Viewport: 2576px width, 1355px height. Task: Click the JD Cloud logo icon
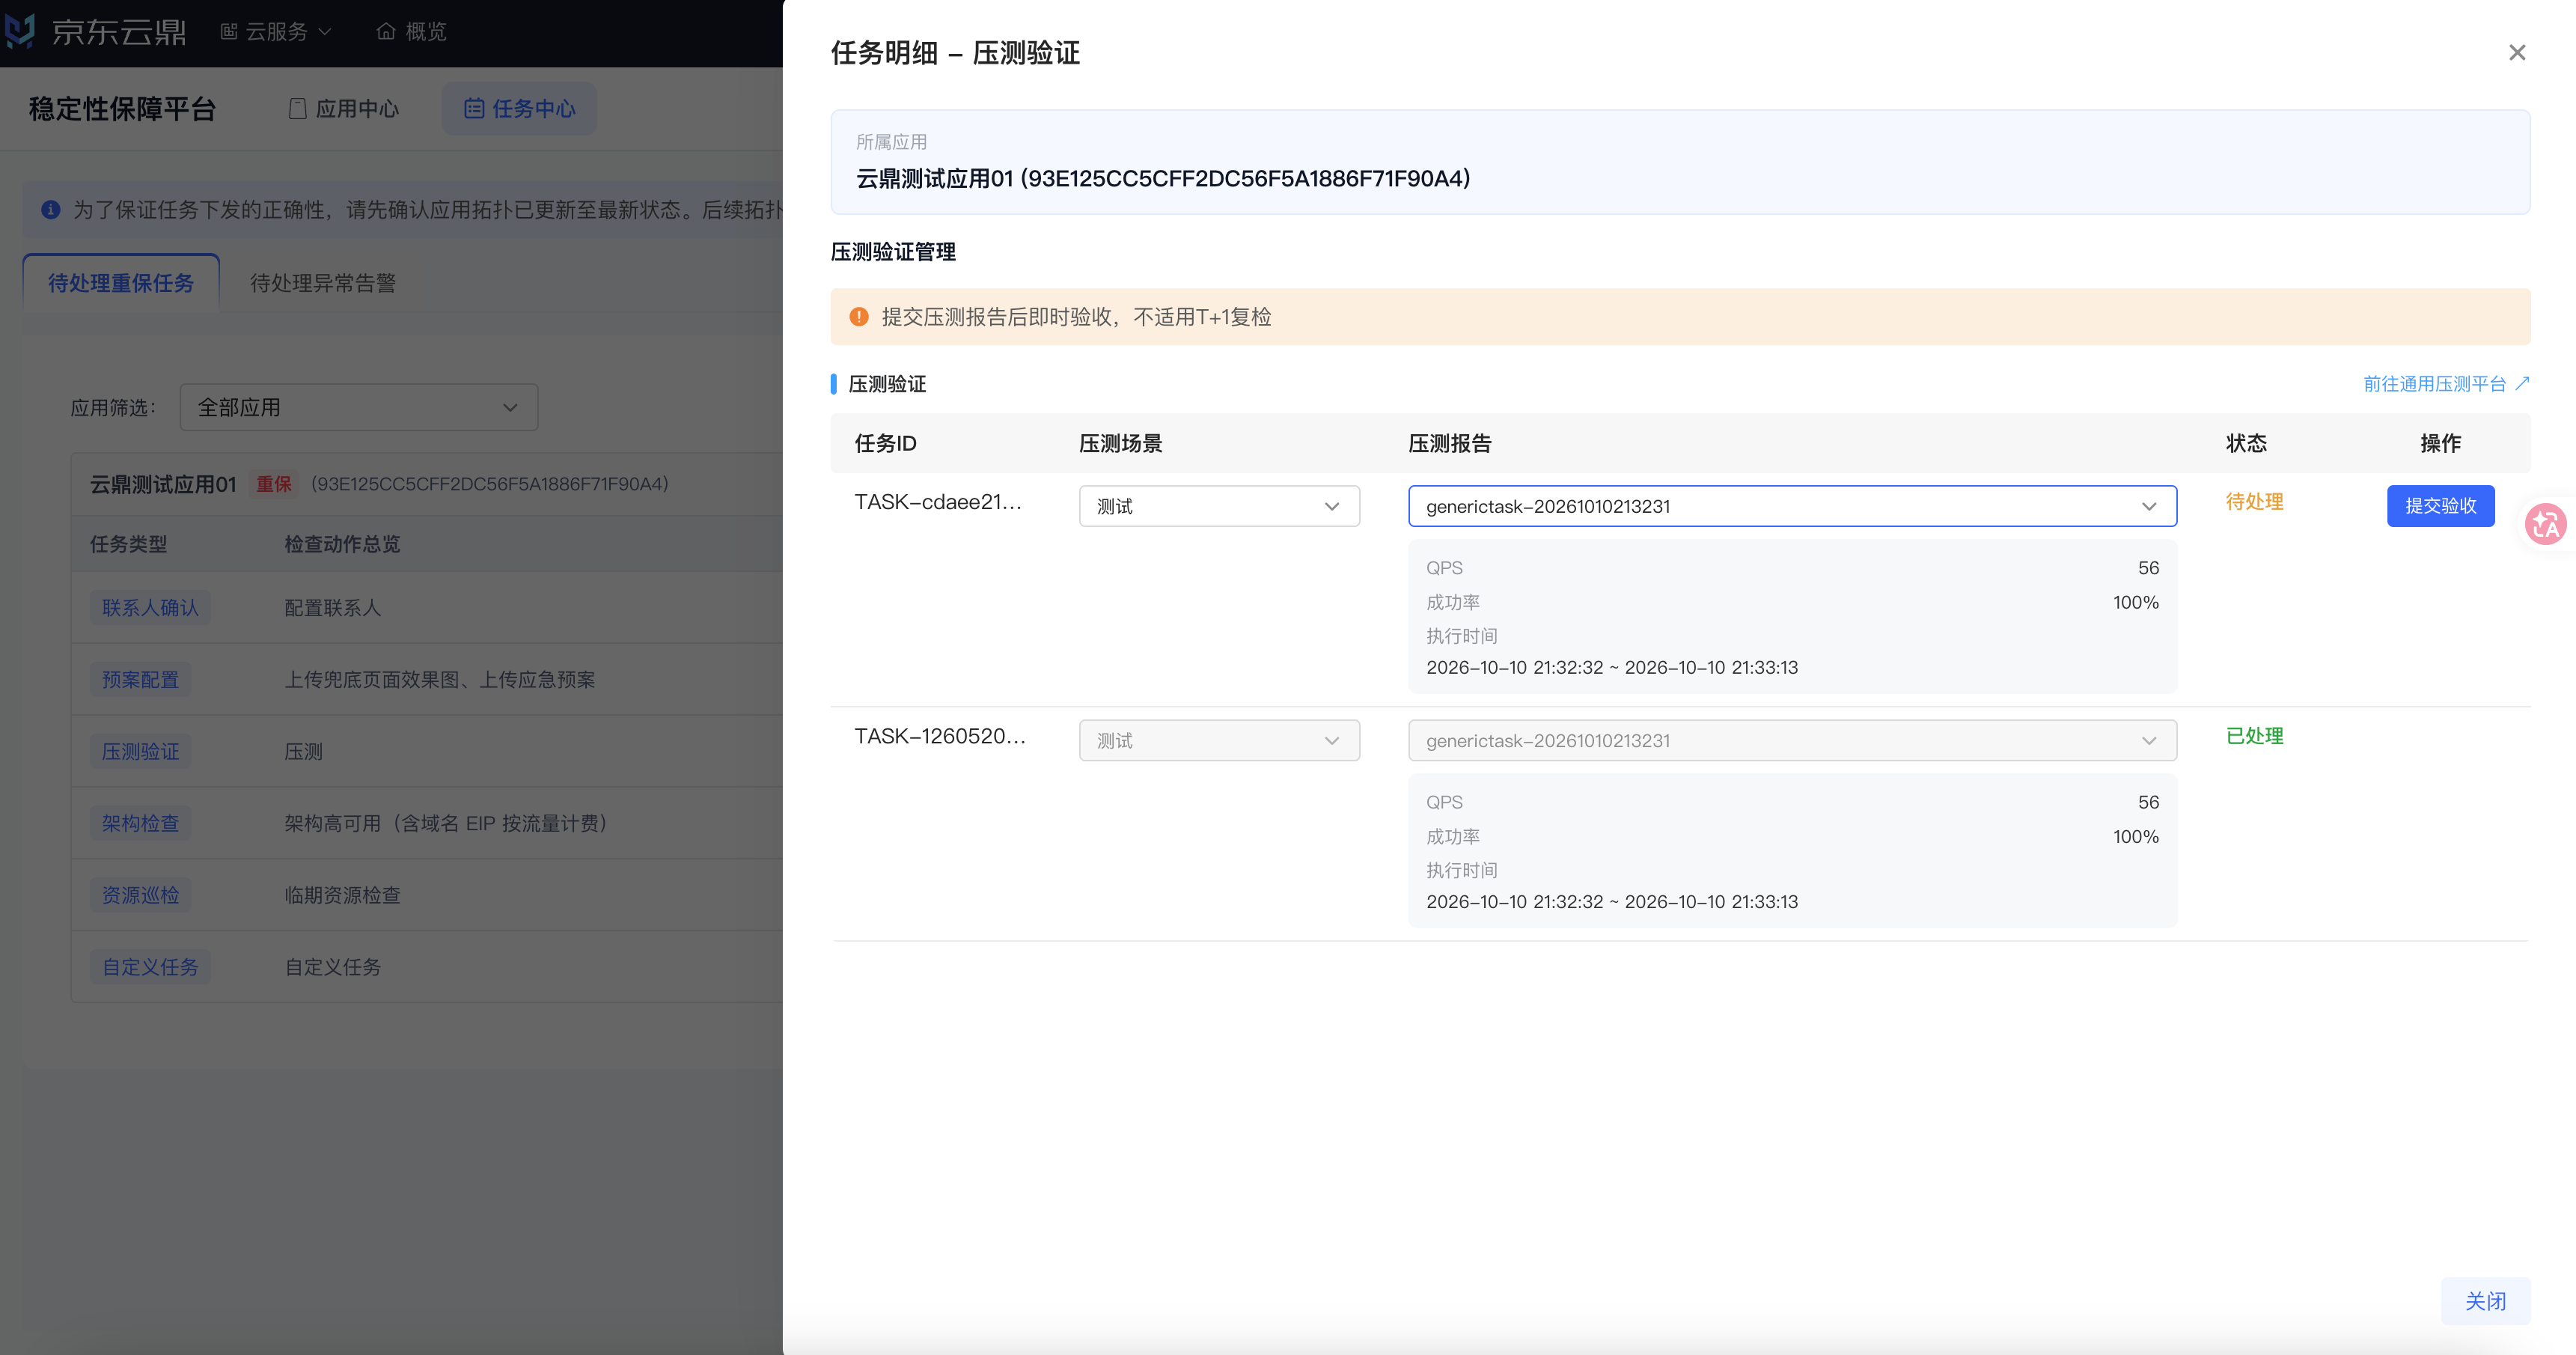pos(20,31)
